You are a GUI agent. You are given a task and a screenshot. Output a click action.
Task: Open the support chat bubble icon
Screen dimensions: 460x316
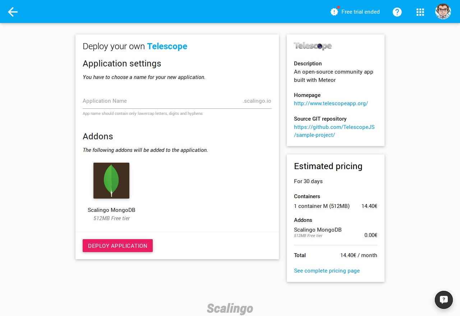pyautogui.click(x=443, y=299)
